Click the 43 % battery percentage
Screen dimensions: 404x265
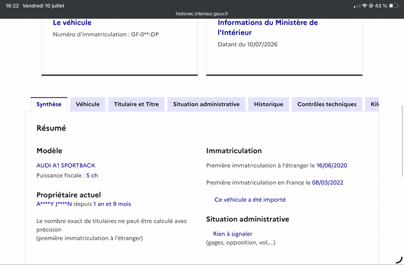coord(381,6)
